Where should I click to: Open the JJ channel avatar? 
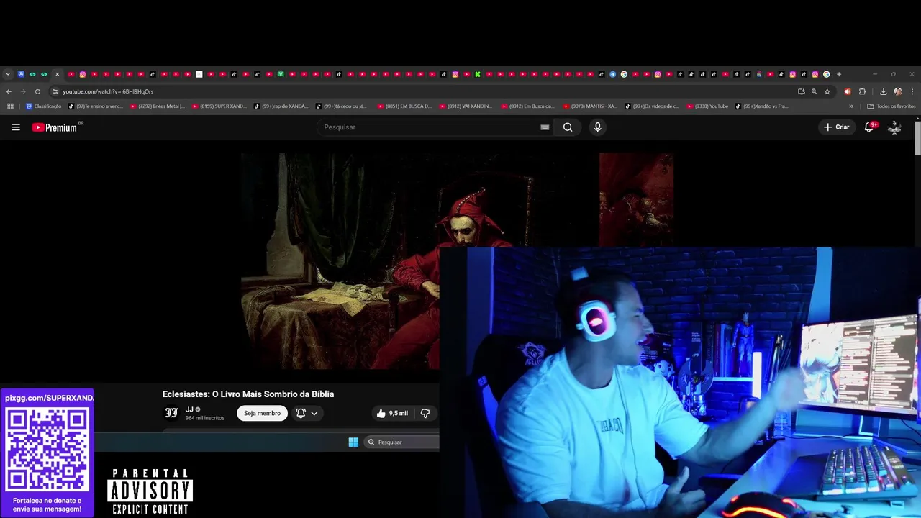pos(171,413)
